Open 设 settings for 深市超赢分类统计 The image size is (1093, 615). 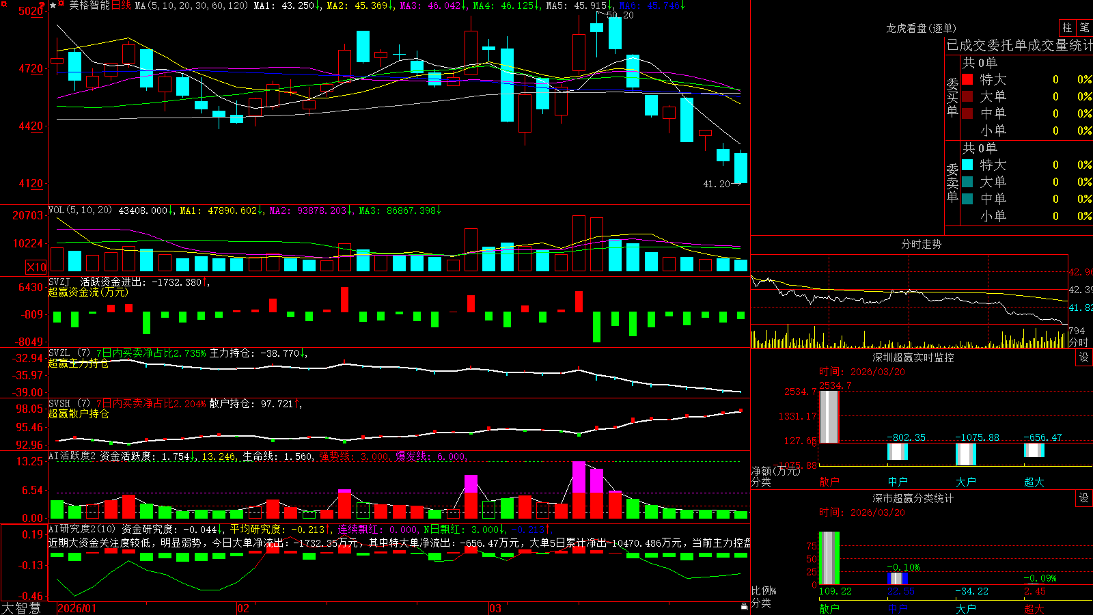pos(1084,498)
